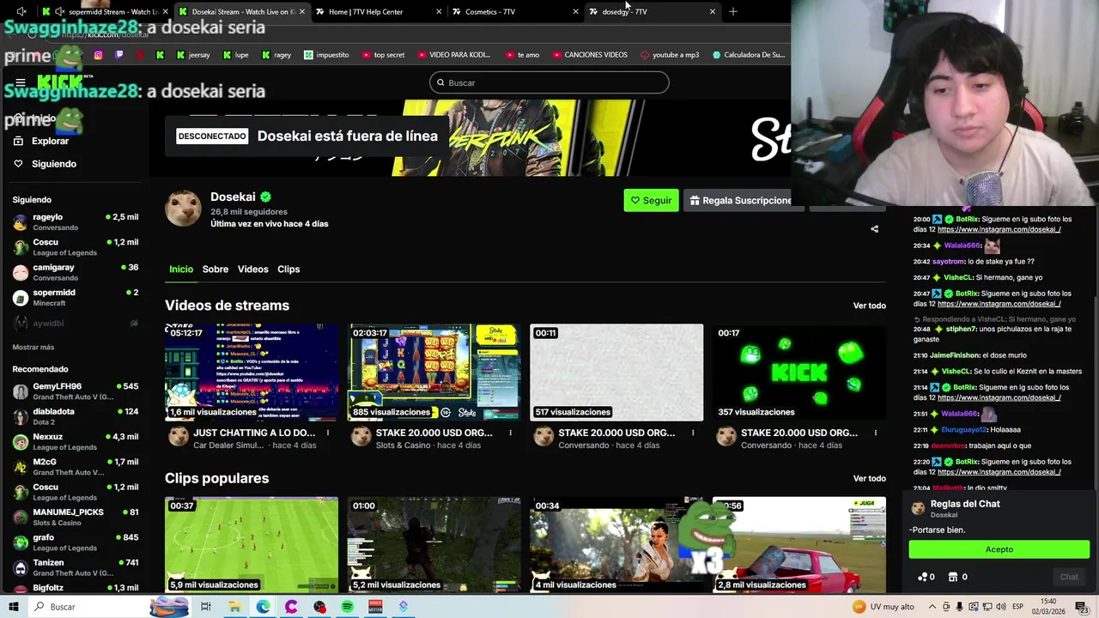Click the ESP language indicator in tray
The height and width of the screenshot is (618, 1099).
(1017, 607)
